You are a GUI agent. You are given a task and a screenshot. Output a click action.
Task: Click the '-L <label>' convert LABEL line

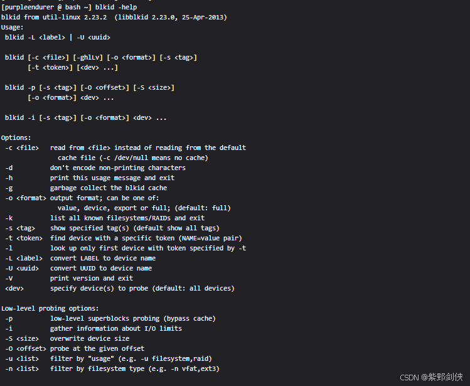pos(80,258)
